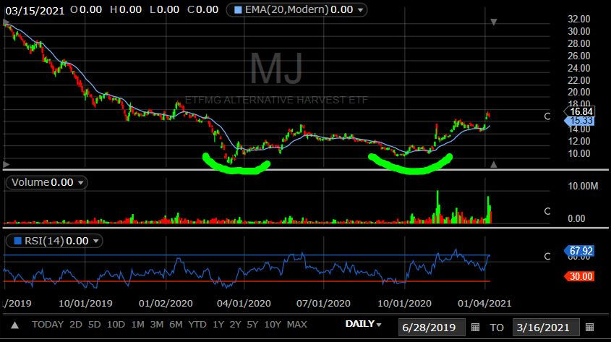Select the 3M time range

157,325
